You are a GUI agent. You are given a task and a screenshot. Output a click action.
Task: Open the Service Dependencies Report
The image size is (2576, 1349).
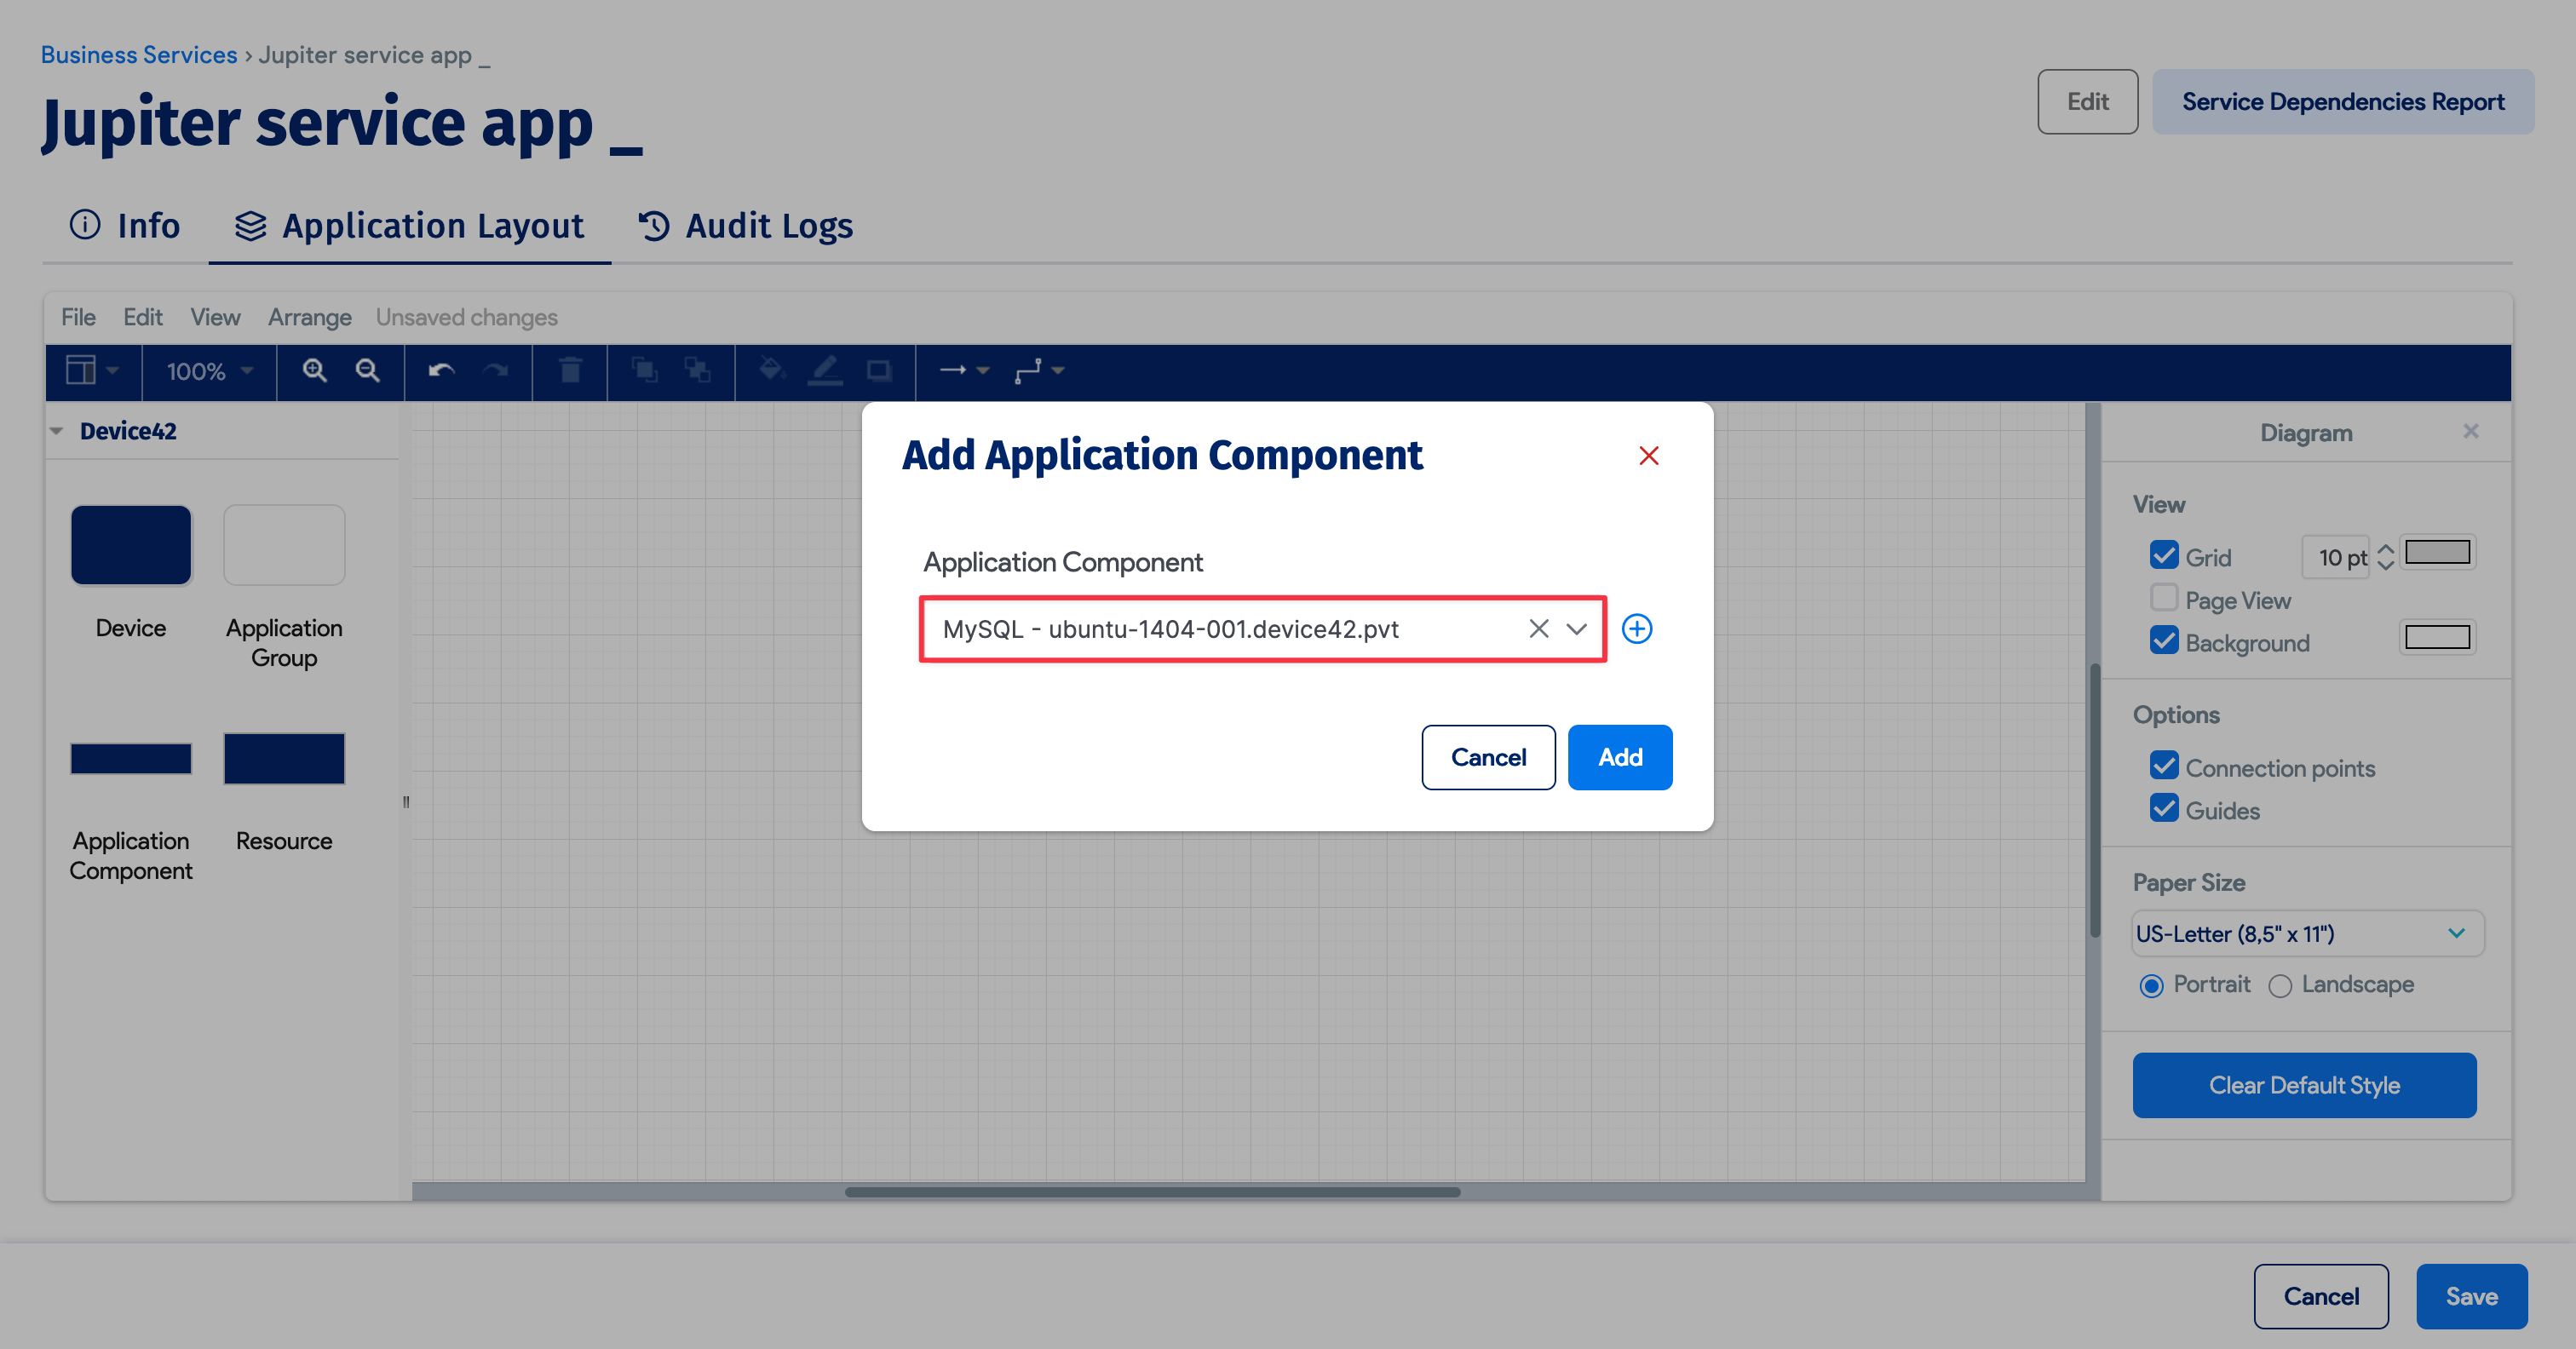pos(2342,101)
